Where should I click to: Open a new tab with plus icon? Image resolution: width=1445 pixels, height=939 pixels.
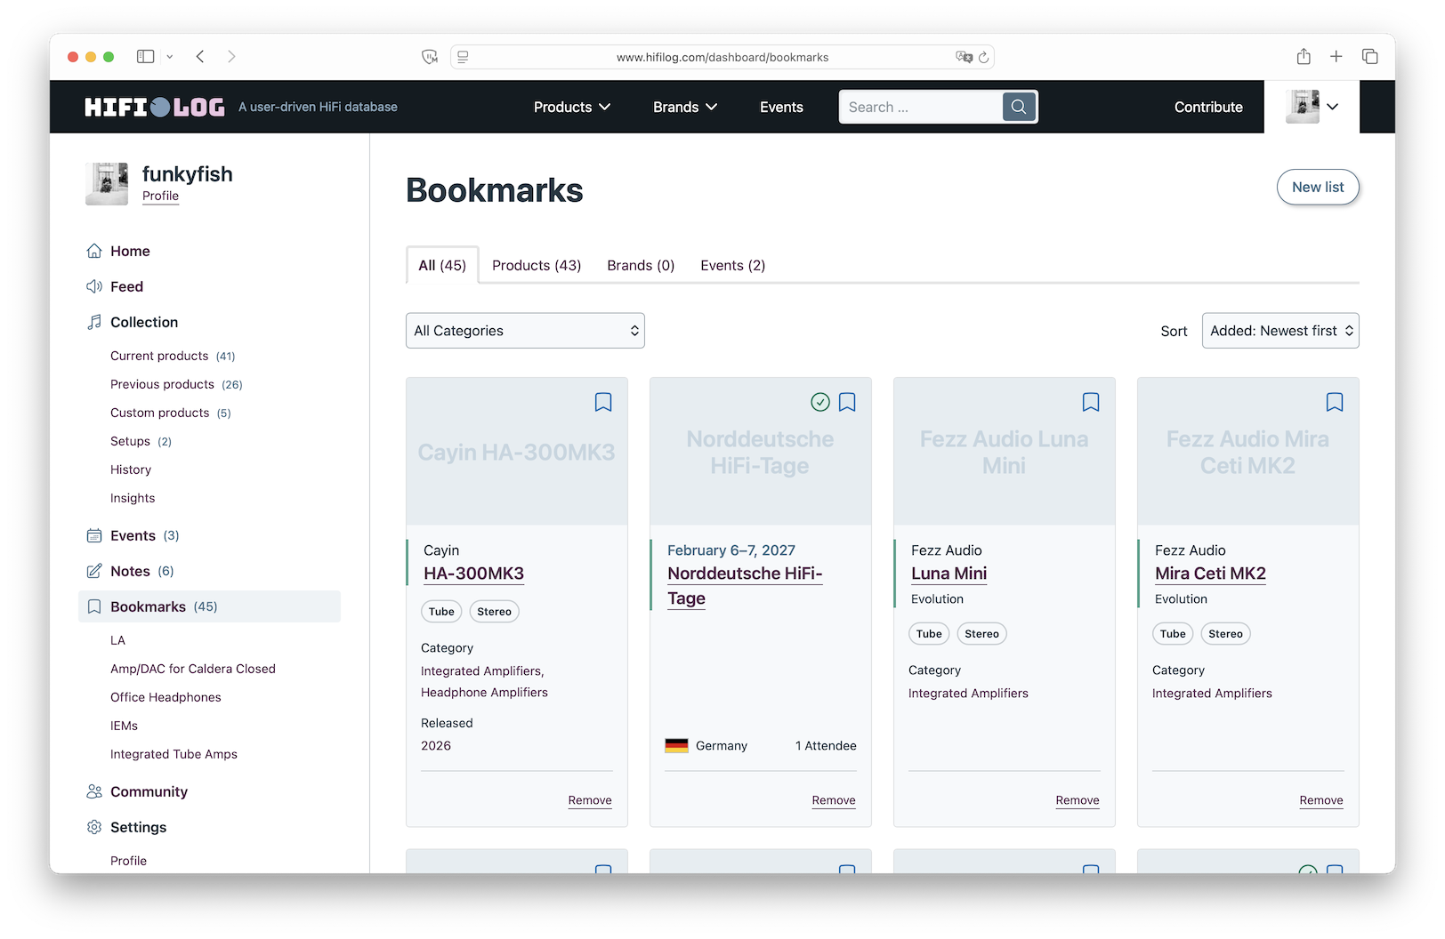pos(1336,57)
